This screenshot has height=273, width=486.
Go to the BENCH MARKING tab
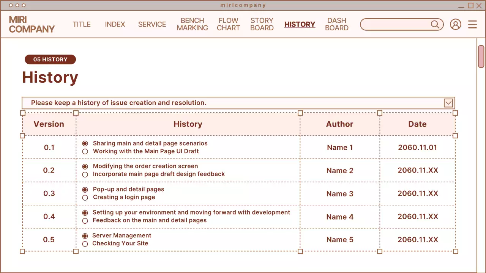tap(192, 24)
